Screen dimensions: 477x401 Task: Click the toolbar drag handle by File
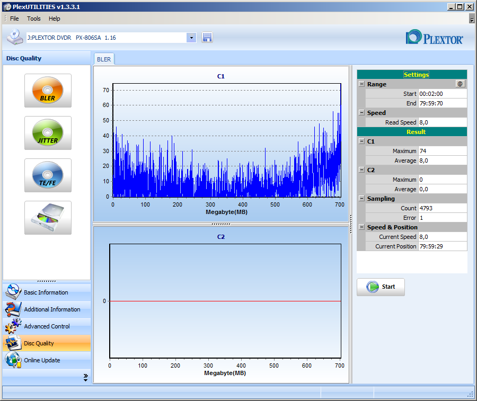pos(5,19)
